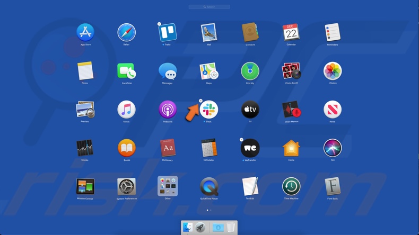The height and width of the screenshot is (235, 419).
Task: Launch Siri
Action: pos(333,148)
